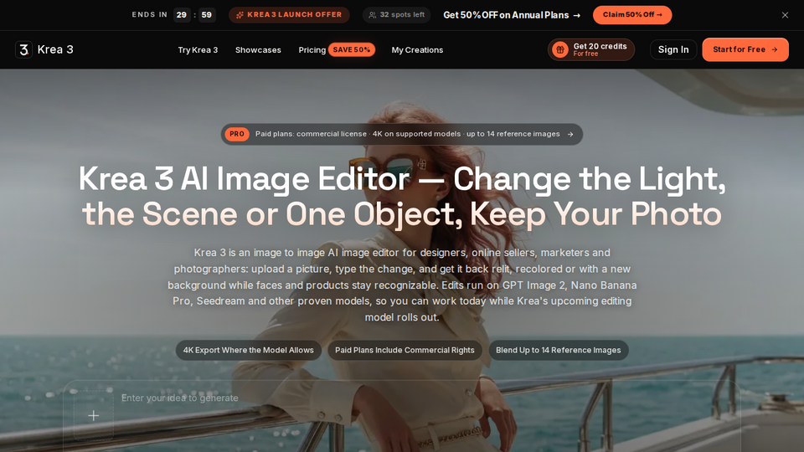Click the 32 spots left indicator

point(397,15)
